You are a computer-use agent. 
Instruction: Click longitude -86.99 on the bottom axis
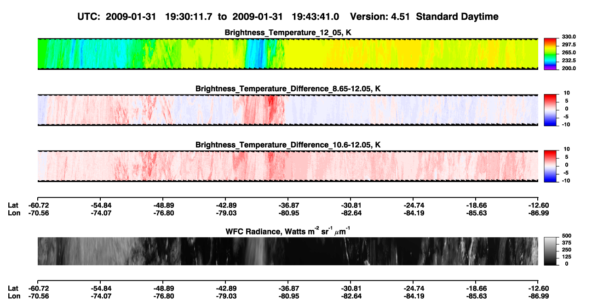tap(539, 296)
